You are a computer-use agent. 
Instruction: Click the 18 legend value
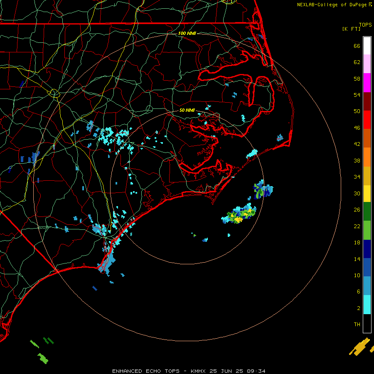pos(357,243)
